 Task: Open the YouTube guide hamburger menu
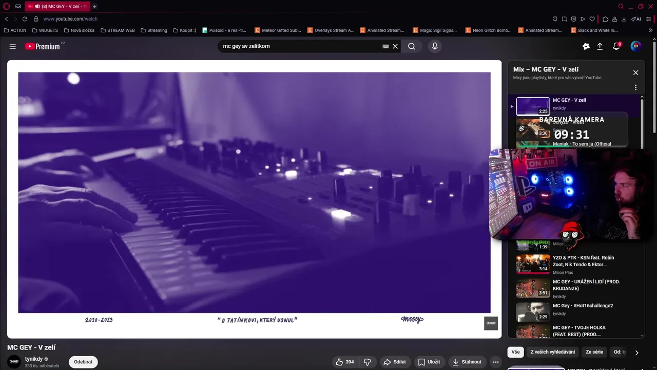pos(13,46)
